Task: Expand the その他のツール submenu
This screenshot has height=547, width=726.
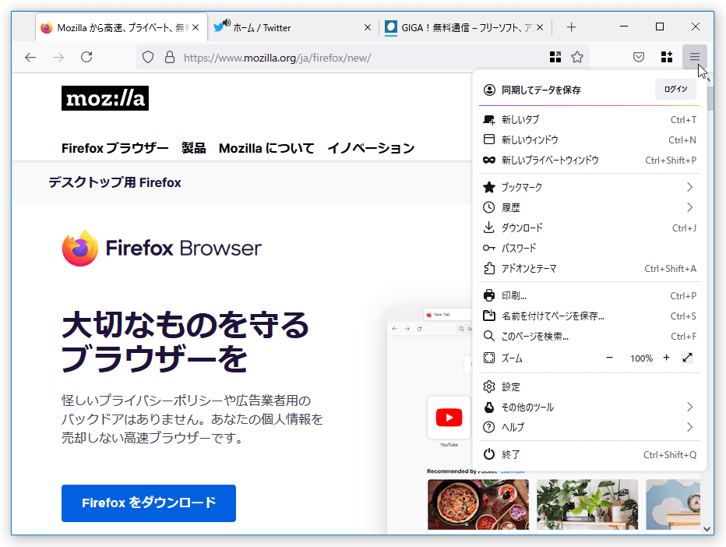Action: click(x=590, y=407)
